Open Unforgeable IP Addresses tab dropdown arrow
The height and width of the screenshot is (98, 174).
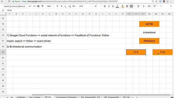78,97
